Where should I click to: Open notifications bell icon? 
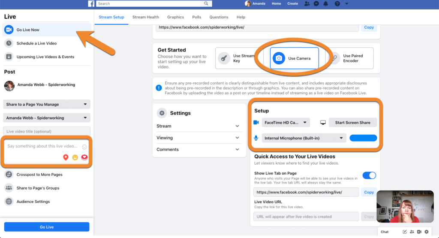326,3
